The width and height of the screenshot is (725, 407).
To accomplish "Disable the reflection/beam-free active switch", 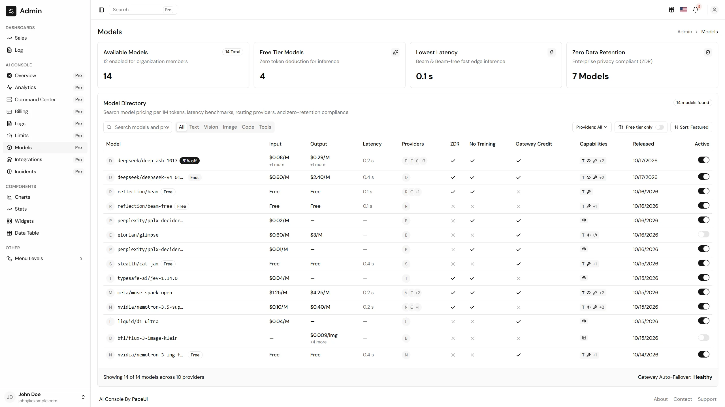I will click(x=703, y=205).
